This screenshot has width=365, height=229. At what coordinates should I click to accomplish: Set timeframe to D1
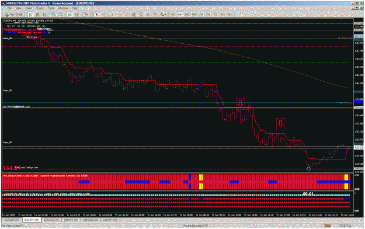[x=215, y=15]
